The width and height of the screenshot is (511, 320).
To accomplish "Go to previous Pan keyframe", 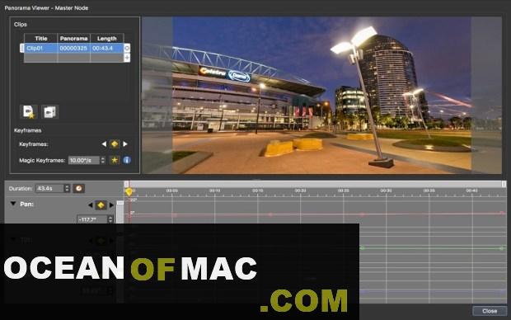I will click(91, 205).
